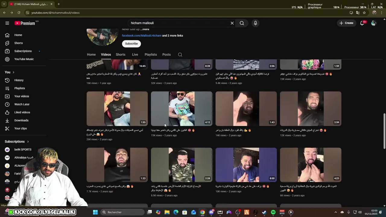Show hidden system tray icons
Screen dimensions: 386x217
pyautogui.click(x=336, y=212)
